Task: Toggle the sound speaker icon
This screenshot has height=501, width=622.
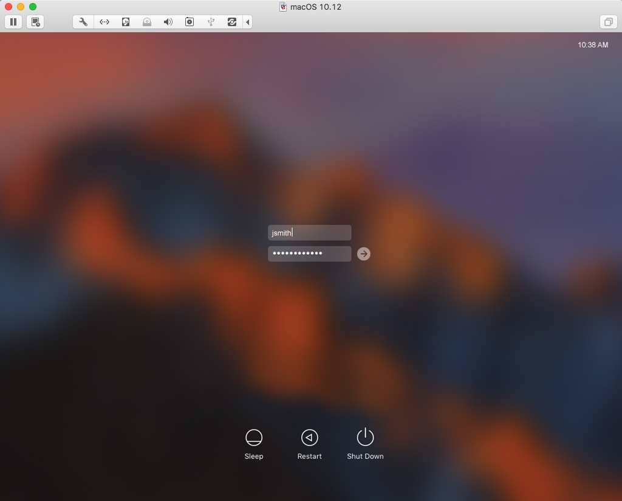Action: [168, 22]
